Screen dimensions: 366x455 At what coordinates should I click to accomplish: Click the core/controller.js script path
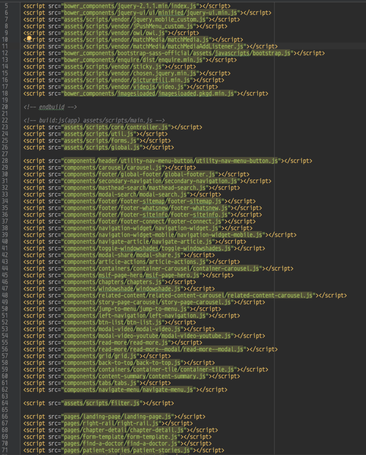[116, 127]
